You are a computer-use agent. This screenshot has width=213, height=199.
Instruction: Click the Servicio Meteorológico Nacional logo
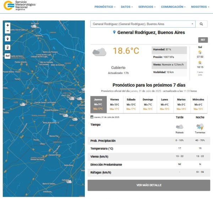[20, 6]
